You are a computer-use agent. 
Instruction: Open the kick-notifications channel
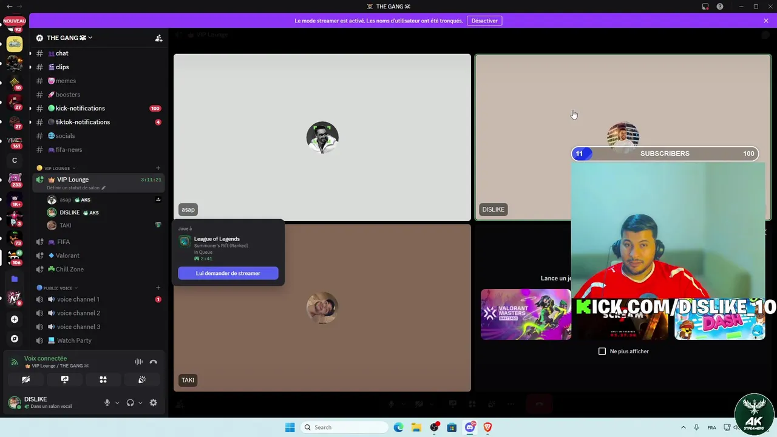(98, 108)
